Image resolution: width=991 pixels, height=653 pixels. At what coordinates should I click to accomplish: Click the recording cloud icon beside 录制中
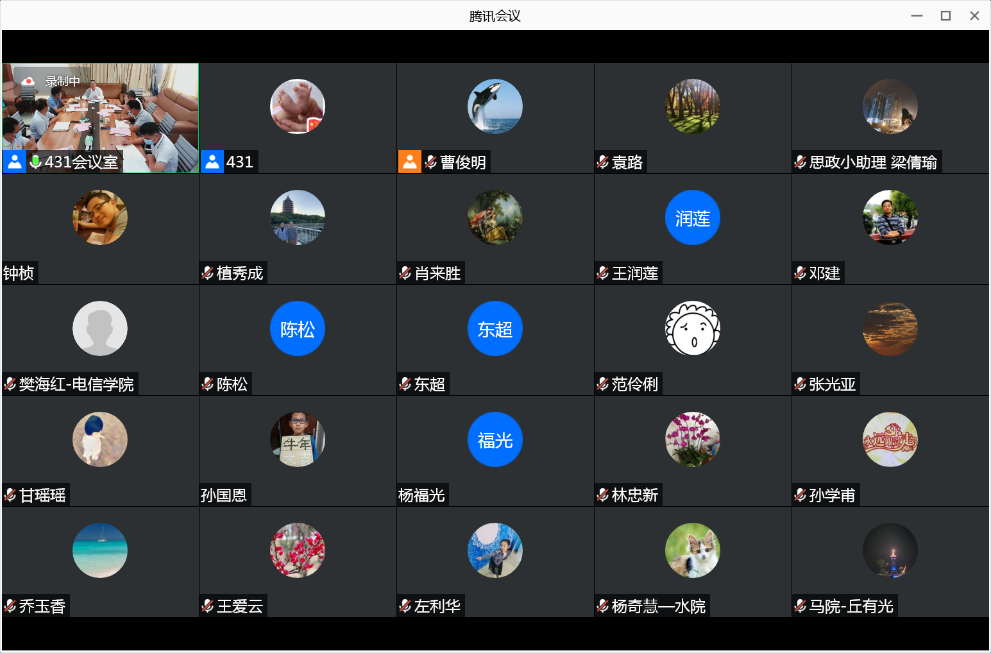pos(28,81)
